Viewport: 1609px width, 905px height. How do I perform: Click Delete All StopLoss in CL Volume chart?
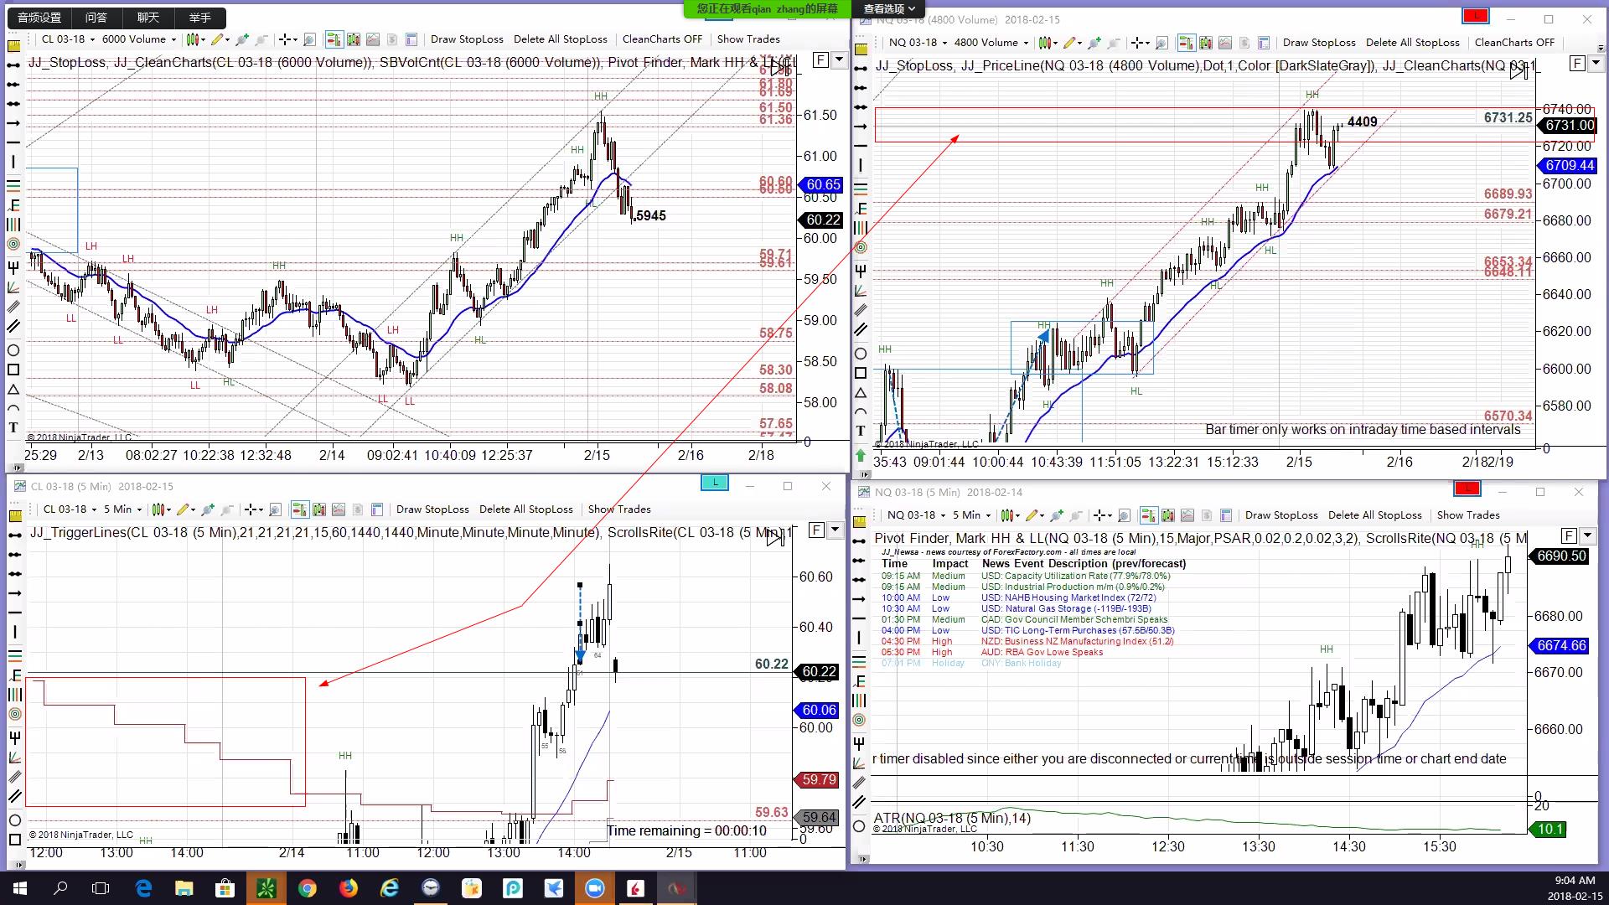pyautogui.click(x=560, y=39)
